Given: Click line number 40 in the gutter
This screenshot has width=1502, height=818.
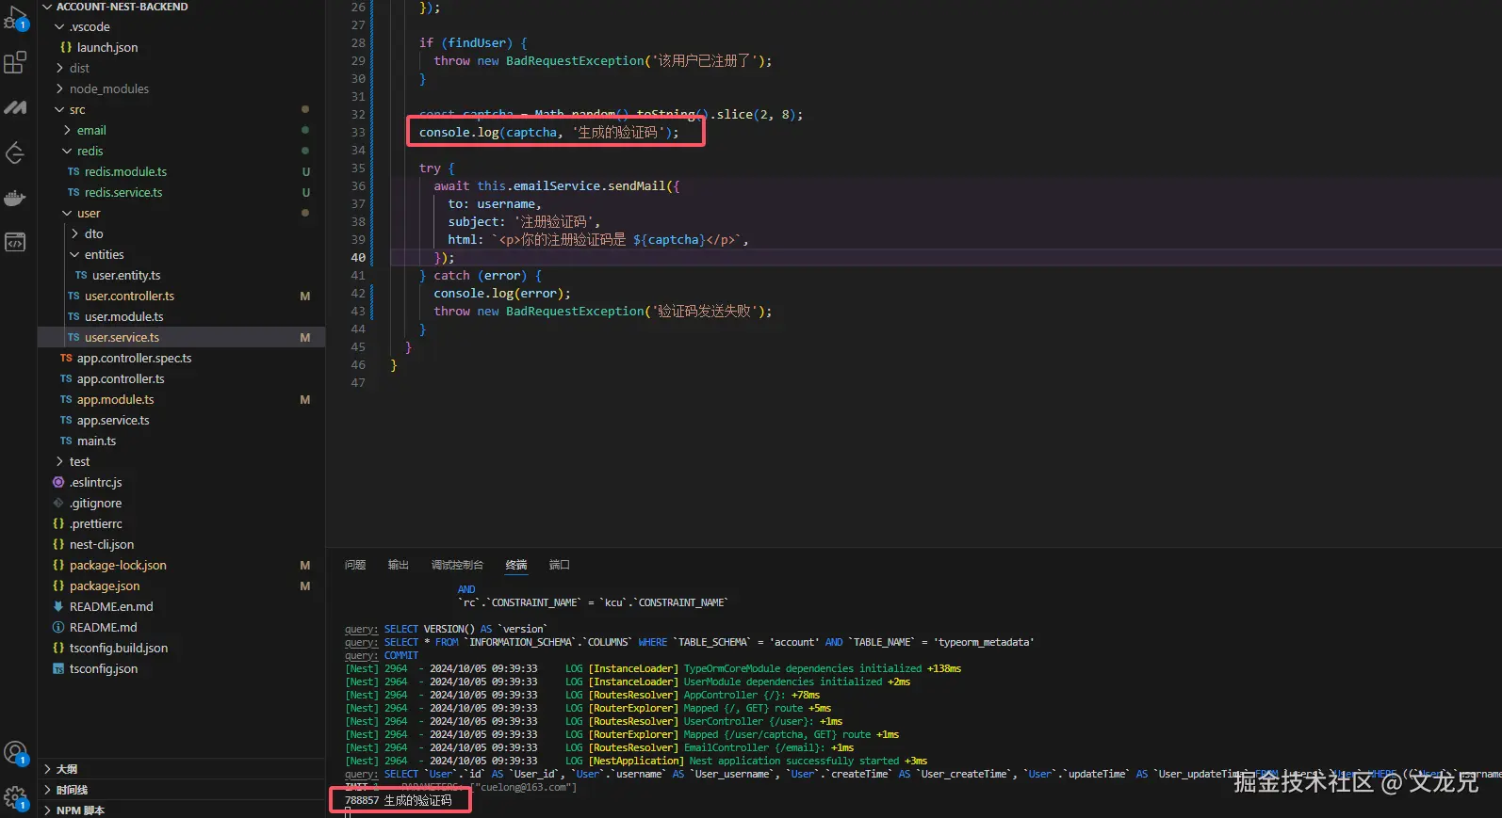Looking at the screenshot, I should pyautogui.click(x=358, y=257).
